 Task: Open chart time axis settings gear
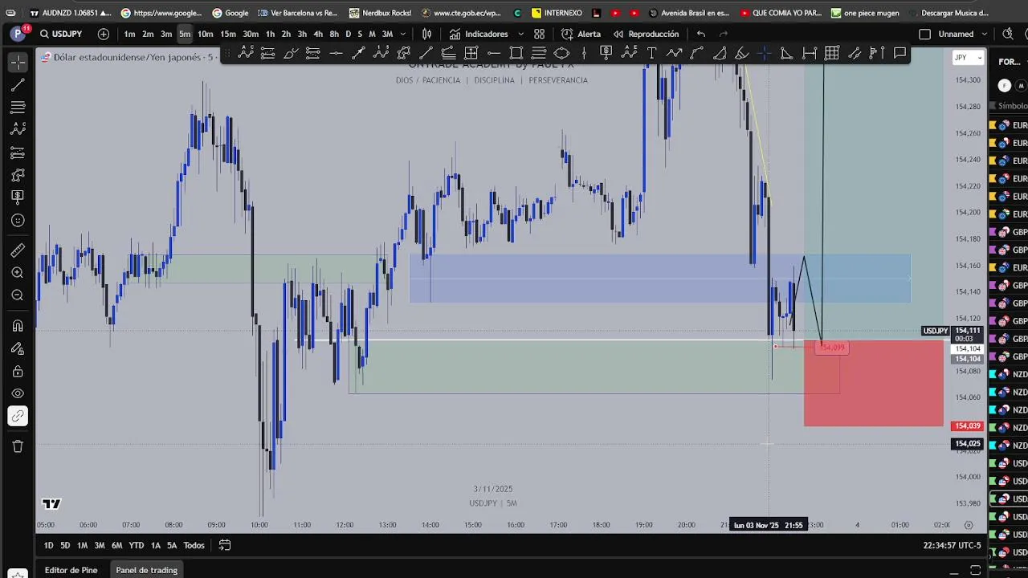click(969, 525)
